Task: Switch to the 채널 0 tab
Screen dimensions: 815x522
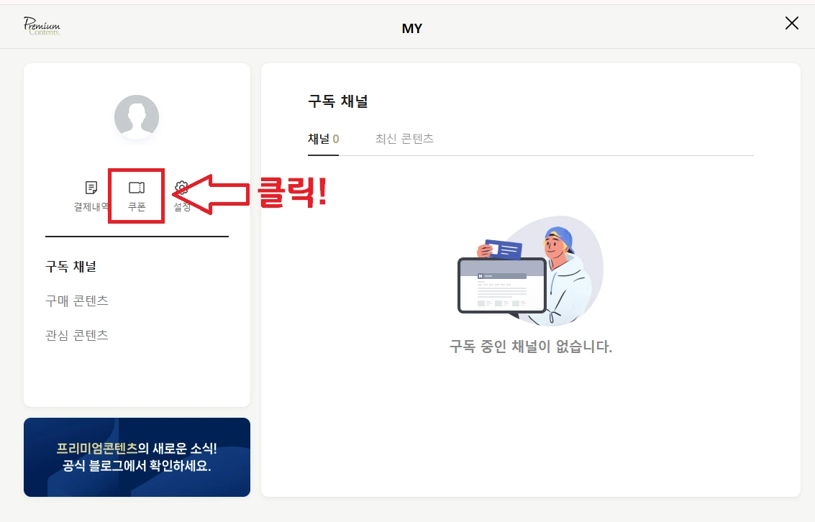Action: point(323,139)
